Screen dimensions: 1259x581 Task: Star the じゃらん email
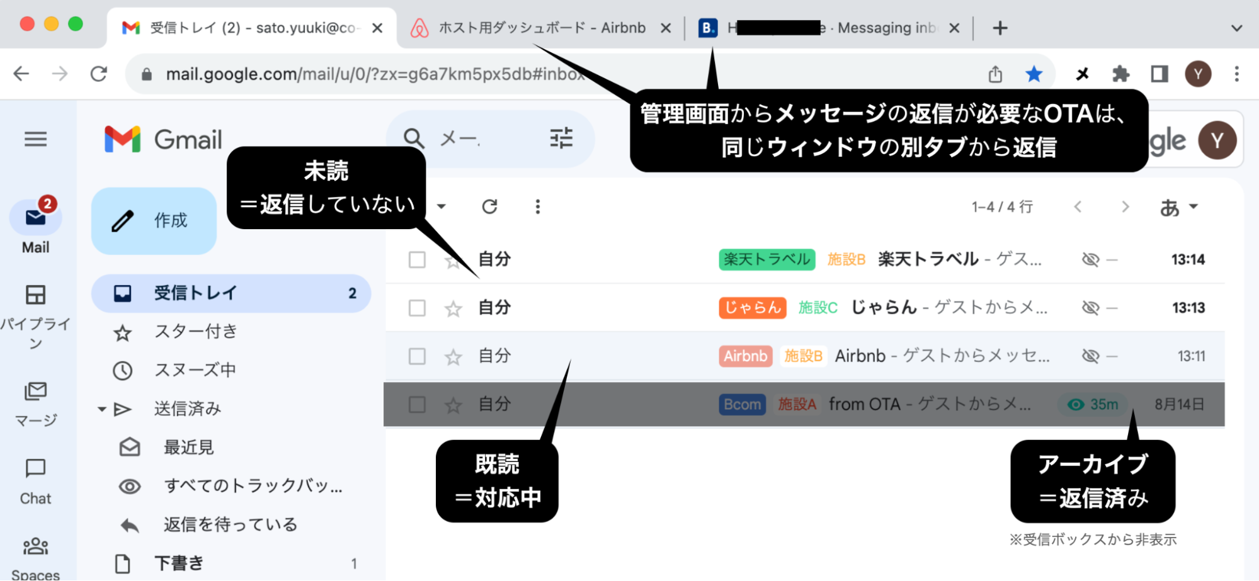453,308
